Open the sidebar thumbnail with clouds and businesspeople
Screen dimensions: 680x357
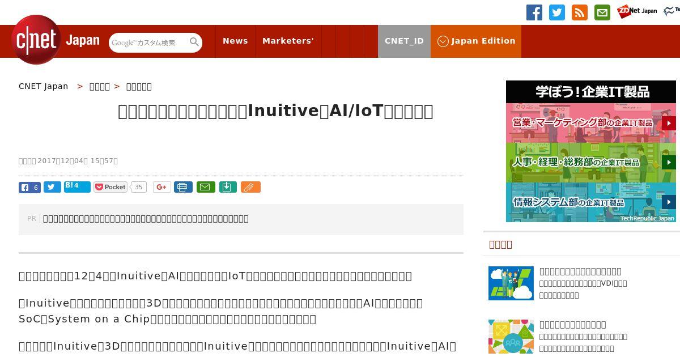(x=511, y=283)
